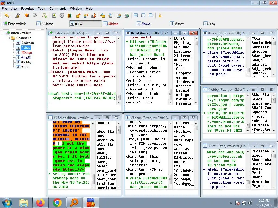Screen dimensions: 278x208
Task: Open the Commands menu
Action: pyautogui.click(x=58, y=9)
